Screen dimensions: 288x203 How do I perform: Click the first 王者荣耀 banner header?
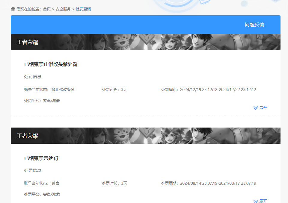tap(28, 42)
